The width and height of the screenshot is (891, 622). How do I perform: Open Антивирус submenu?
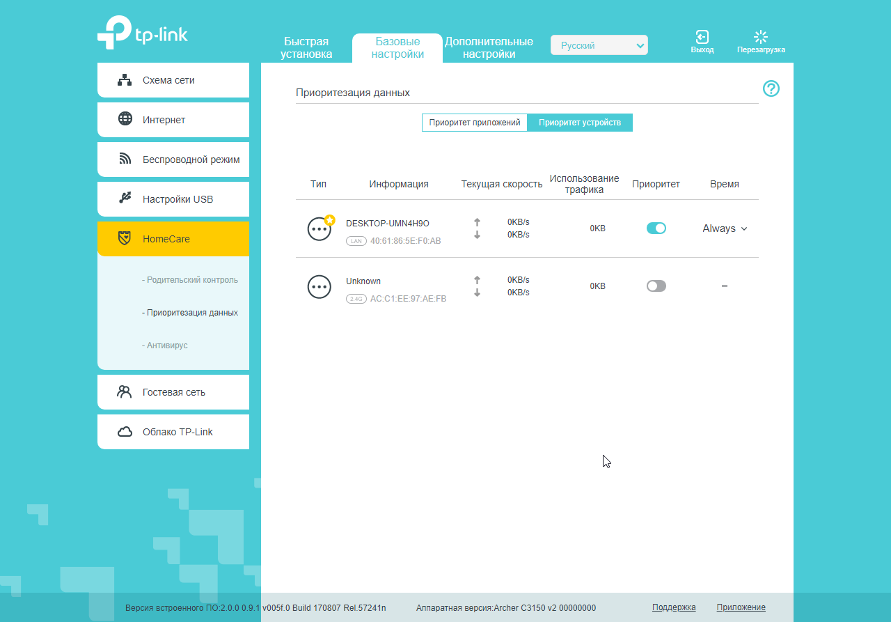coord(165,345)
